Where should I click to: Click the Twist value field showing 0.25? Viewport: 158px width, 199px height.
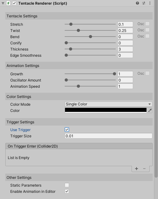[125, 30]
